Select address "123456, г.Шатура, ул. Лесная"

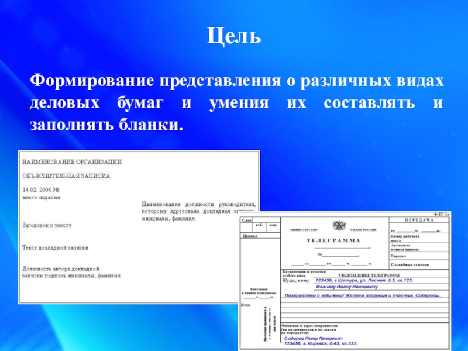tap(364, 280)
